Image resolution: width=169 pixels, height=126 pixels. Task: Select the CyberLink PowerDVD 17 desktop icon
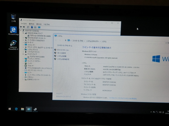pyautogui.click(x=14, y=45)
